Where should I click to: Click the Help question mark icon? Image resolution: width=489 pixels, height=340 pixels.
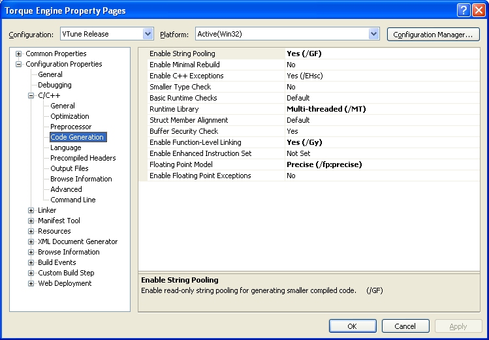[x=462, y=10]
